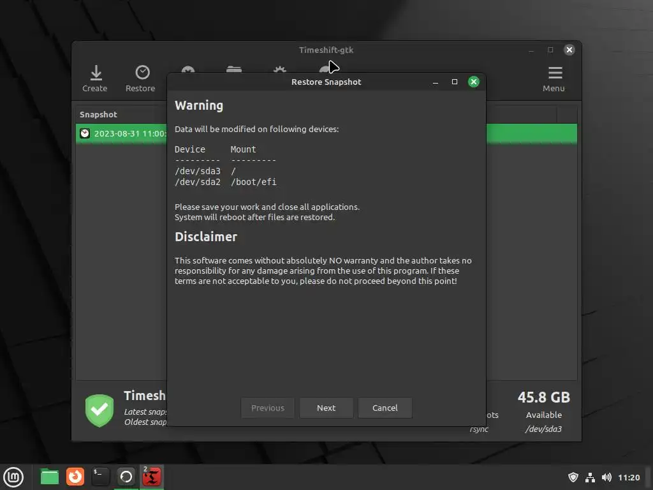Click Restore icon in Timeshift toolbar

click(x=140, y=78)
